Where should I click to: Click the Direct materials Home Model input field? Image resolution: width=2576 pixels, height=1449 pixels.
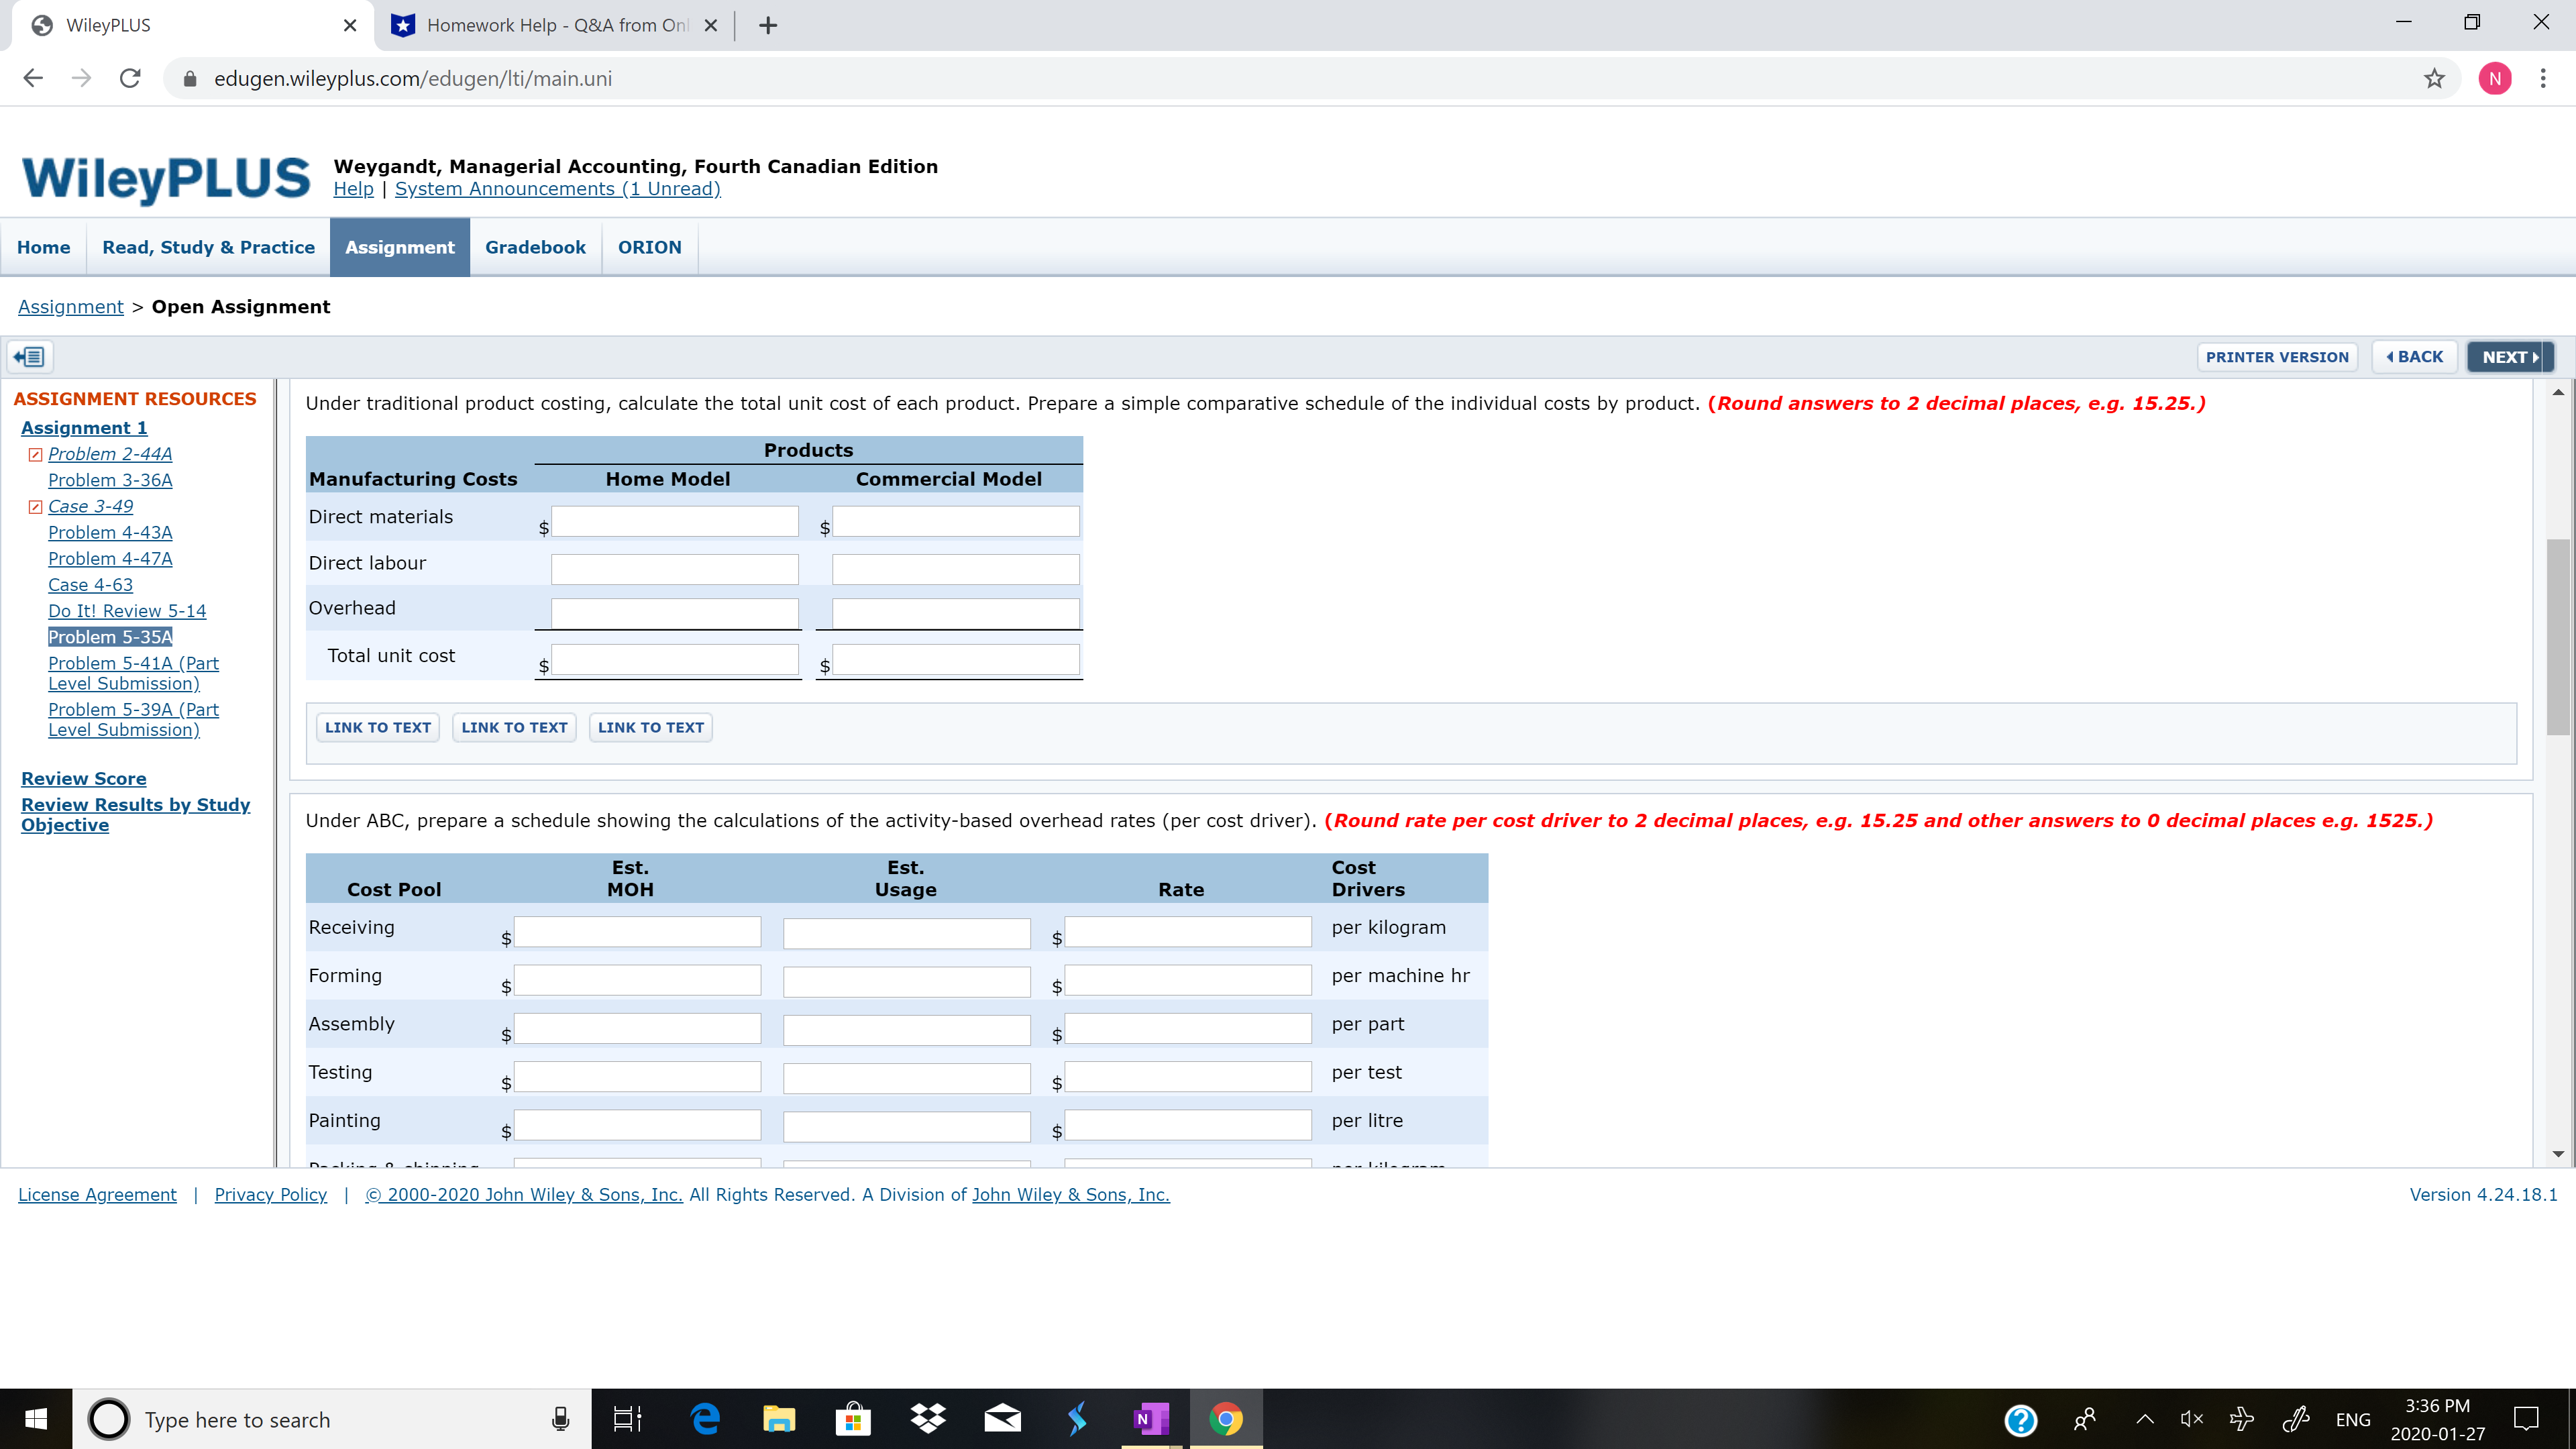[674, 521]
